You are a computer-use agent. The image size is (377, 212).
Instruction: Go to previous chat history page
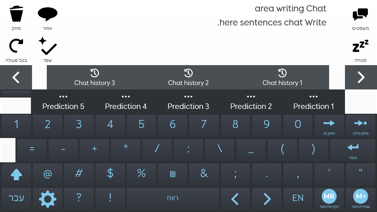click(x=16, y=77)
